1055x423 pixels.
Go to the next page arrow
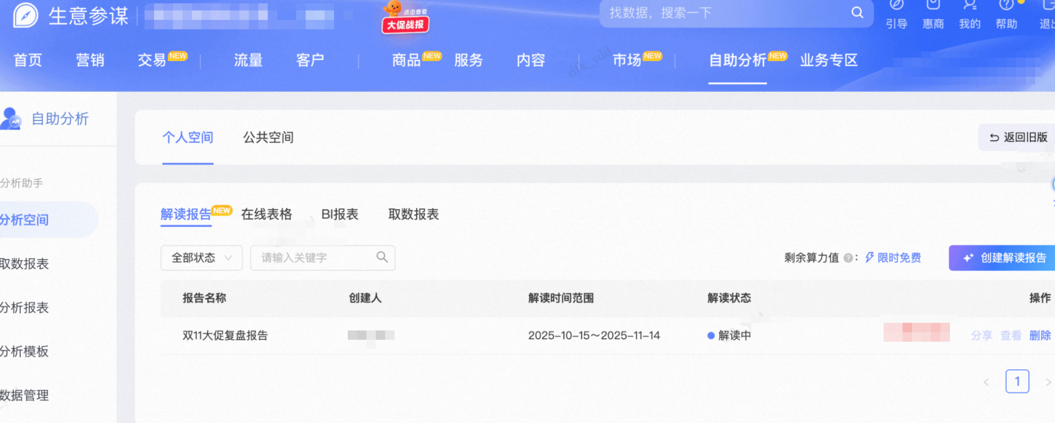(x=1048, y=382)
